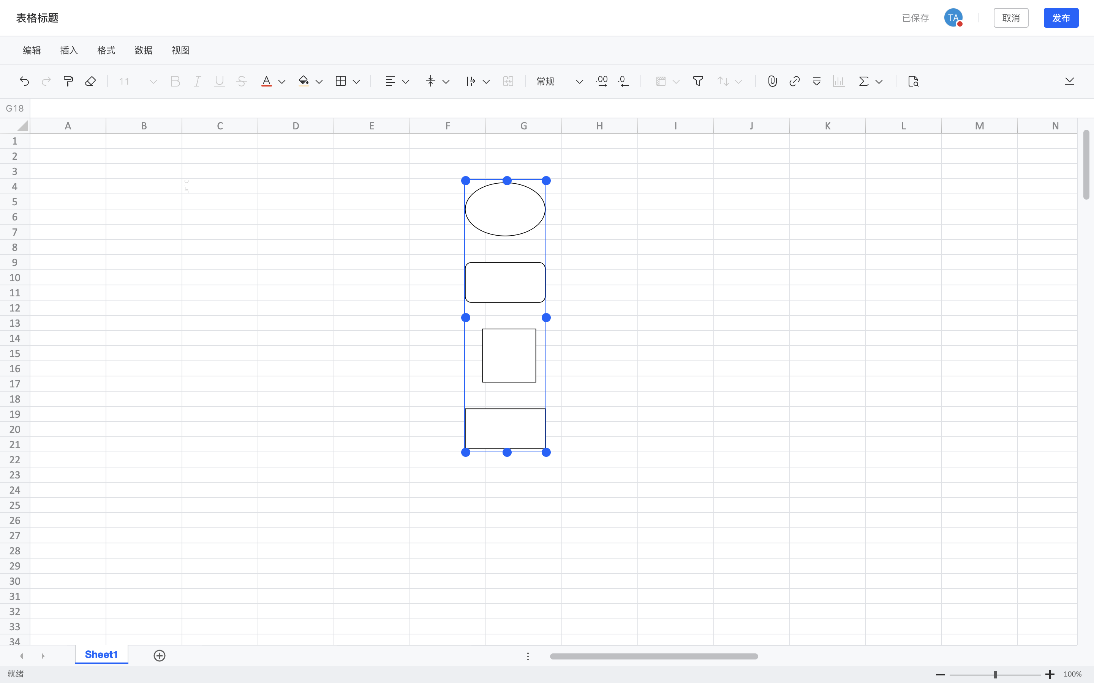Zoom out with the minus button

point(940,674)
